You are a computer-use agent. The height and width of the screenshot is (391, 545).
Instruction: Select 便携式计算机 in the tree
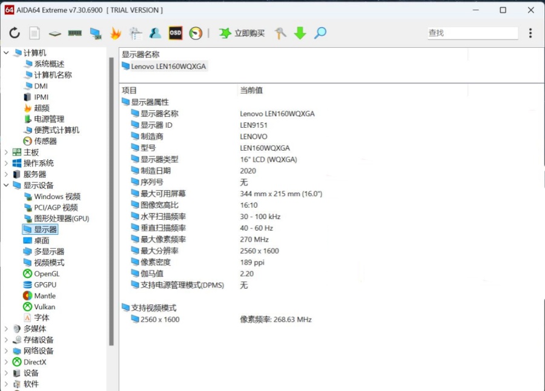(51, 130)
